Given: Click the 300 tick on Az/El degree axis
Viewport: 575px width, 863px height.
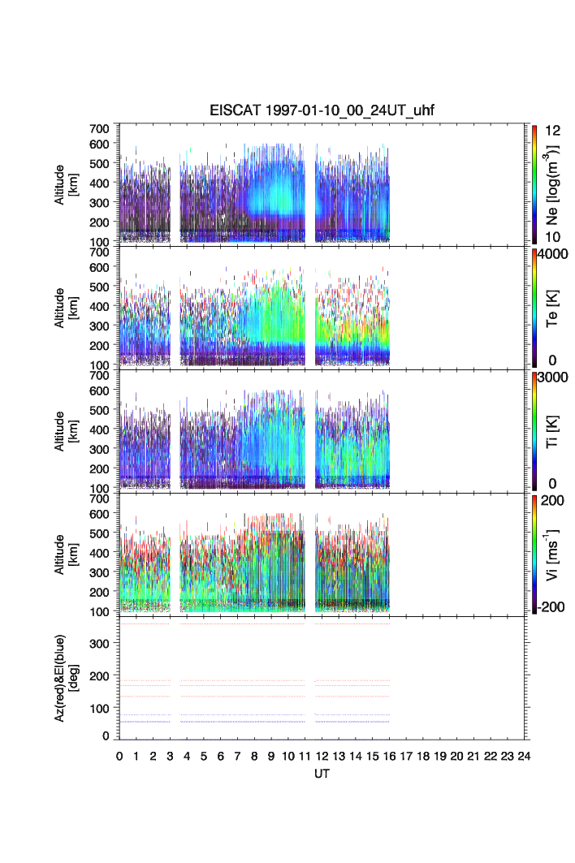Looking at the screenshot, I should click(x=99, y=644).
